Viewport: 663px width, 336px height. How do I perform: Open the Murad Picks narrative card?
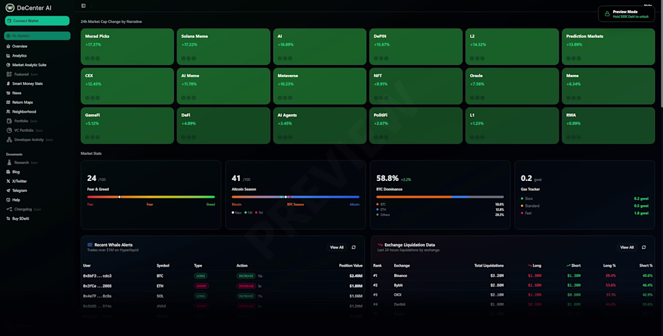(x=127, y=46)
